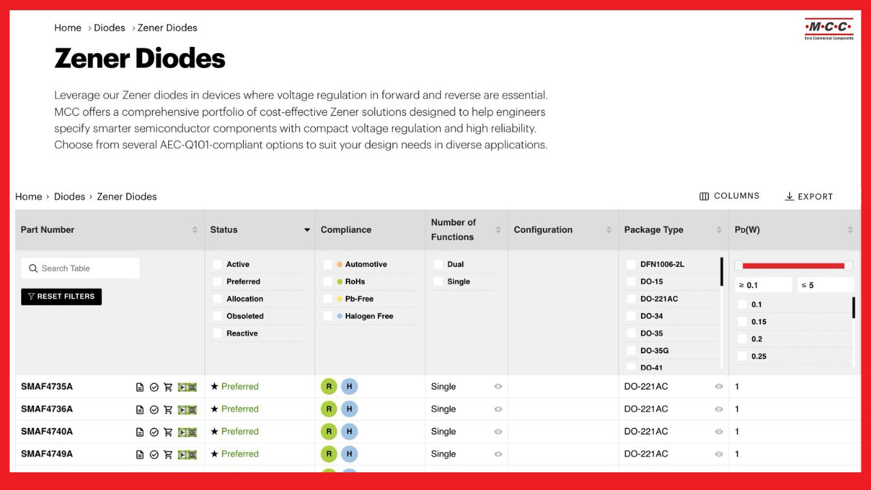
Task: Click eye icon beside DO-221AC for SMAF4736A
Action: (719, 409)
